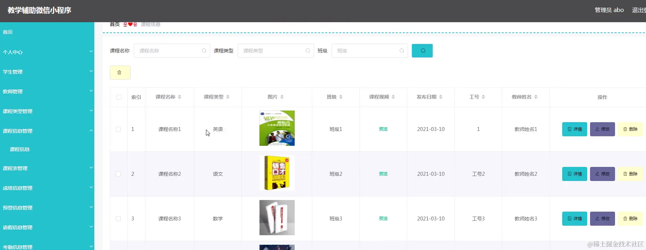Click the teal search button
The height and width of the screenshot is (250, 646).
point(422,51)
